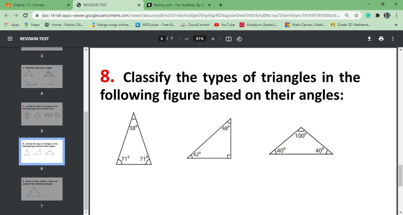Select page 3 thumbnail in sidebar
The width and height of the screenshot is (403, 215).
[x=42, y=49]
